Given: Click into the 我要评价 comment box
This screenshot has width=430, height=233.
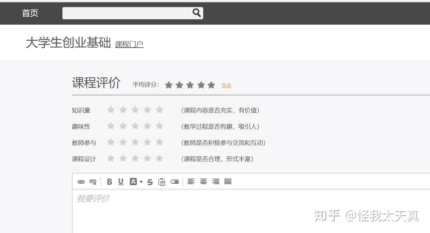Looking at the screenshot, I should 251,211.
